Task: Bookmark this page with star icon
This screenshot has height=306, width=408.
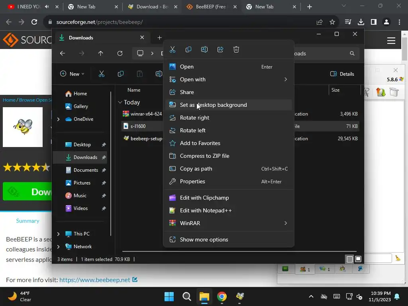Action: click(x=332, y=22)
